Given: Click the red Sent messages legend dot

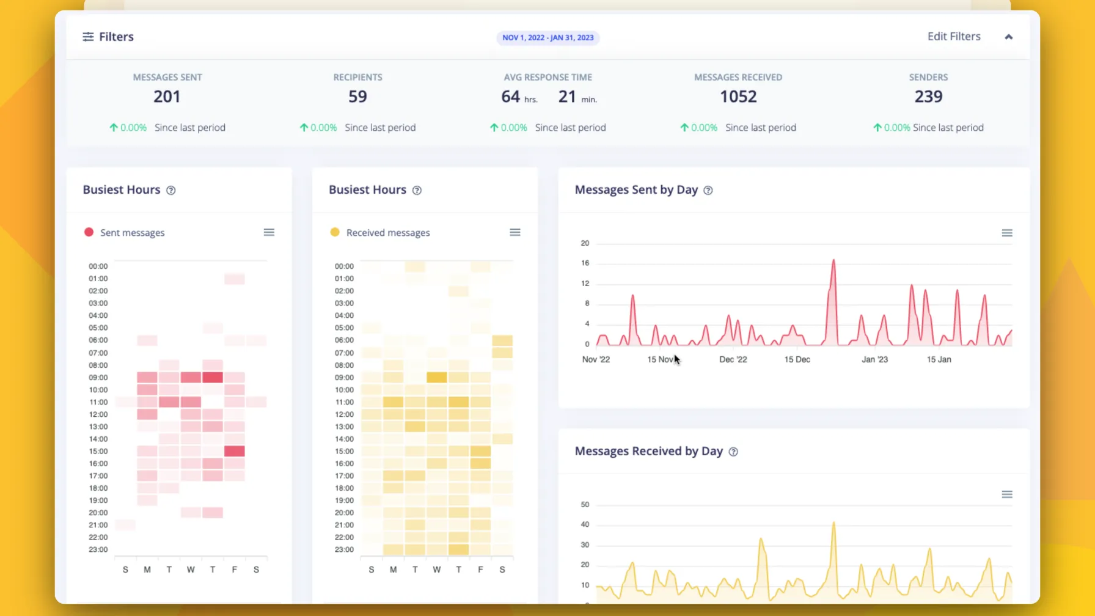Looking at the screenshot, I should coord(89,232).
